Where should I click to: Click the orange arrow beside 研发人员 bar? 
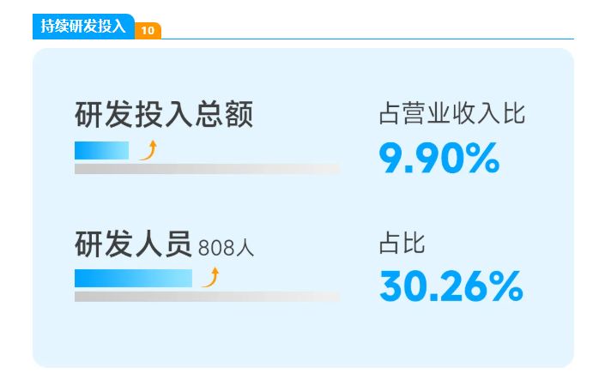point(210,277)
